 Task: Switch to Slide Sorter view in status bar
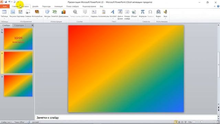pyautogui.click(x=179, y=122)
